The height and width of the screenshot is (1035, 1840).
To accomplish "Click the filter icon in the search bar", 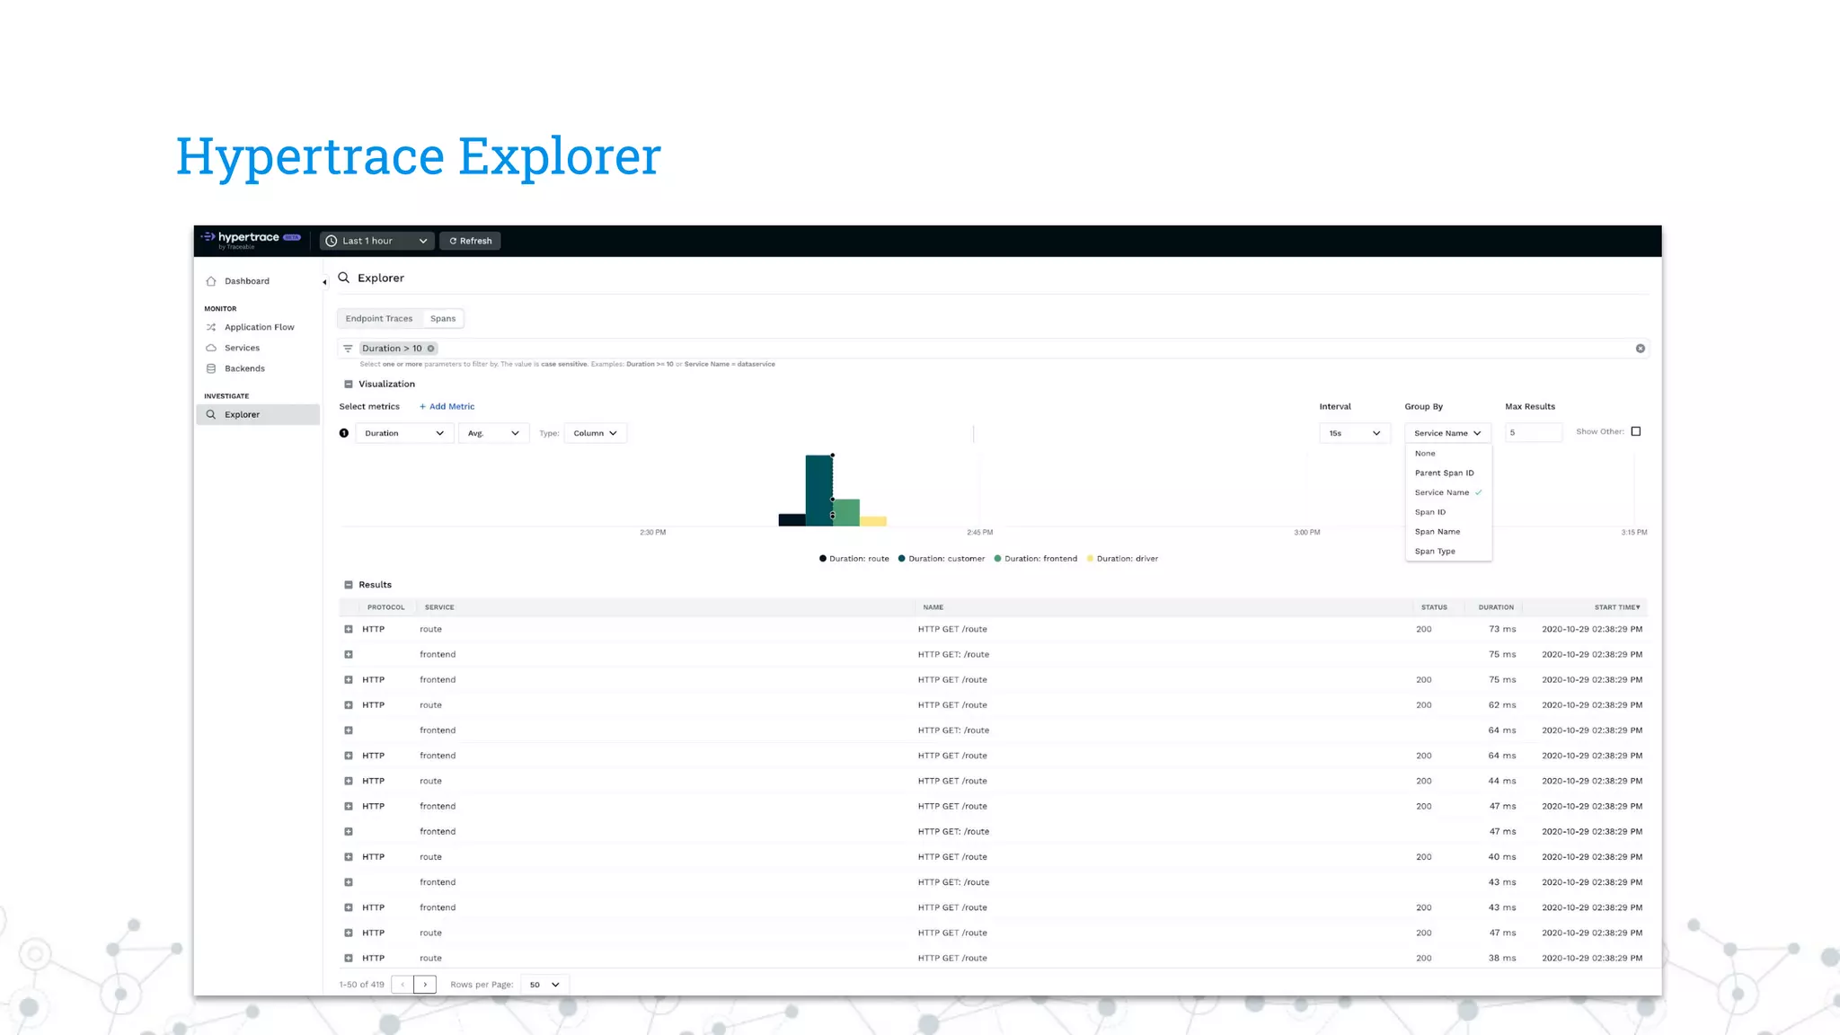I will pos(348,349).
